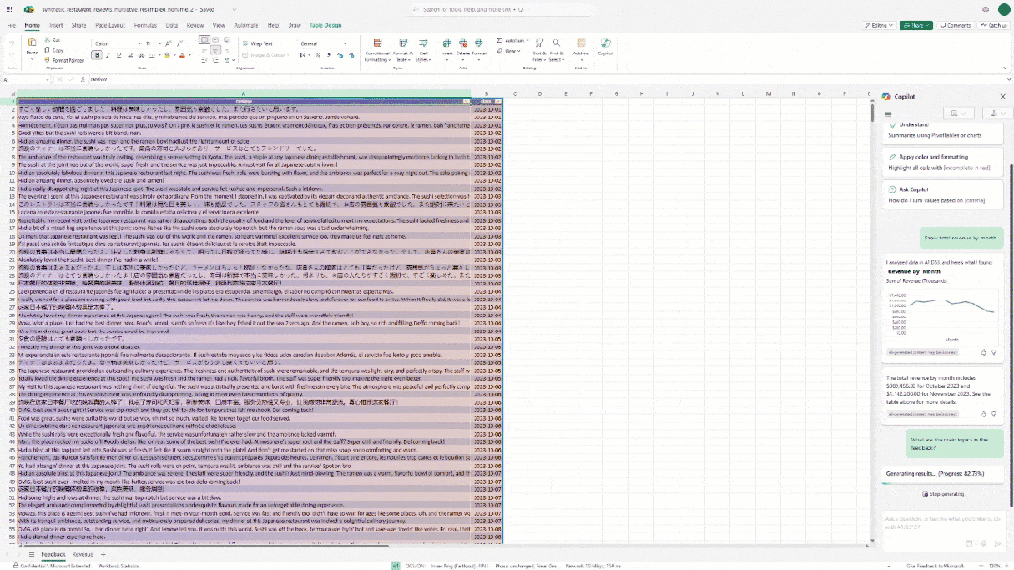1014x570 pixels.
Task: Toggle Bold formatting
Action: click(x=97, y=55)
